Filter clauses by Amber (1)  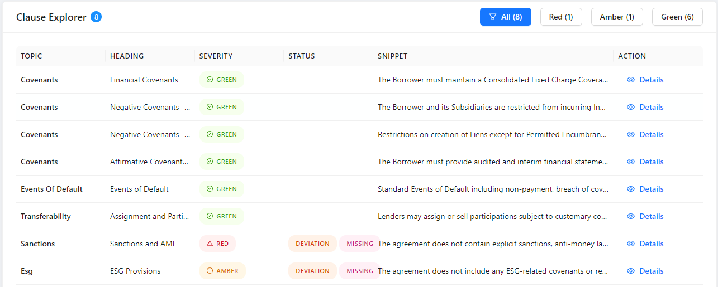pyautogui.click(x=617, y=17)
